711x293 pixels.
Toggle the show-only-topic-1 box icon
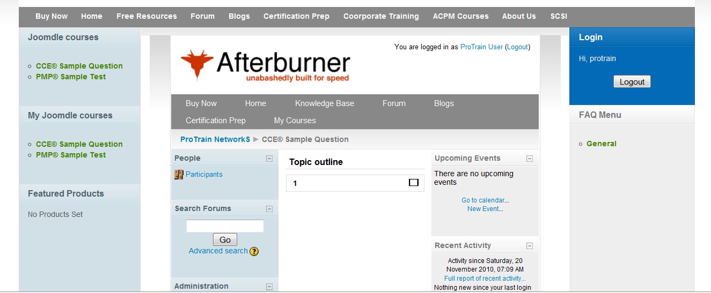click(413, 183)
